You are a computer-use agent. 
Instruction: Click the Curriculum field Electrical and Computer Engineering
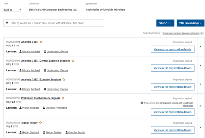click(53, 10)
